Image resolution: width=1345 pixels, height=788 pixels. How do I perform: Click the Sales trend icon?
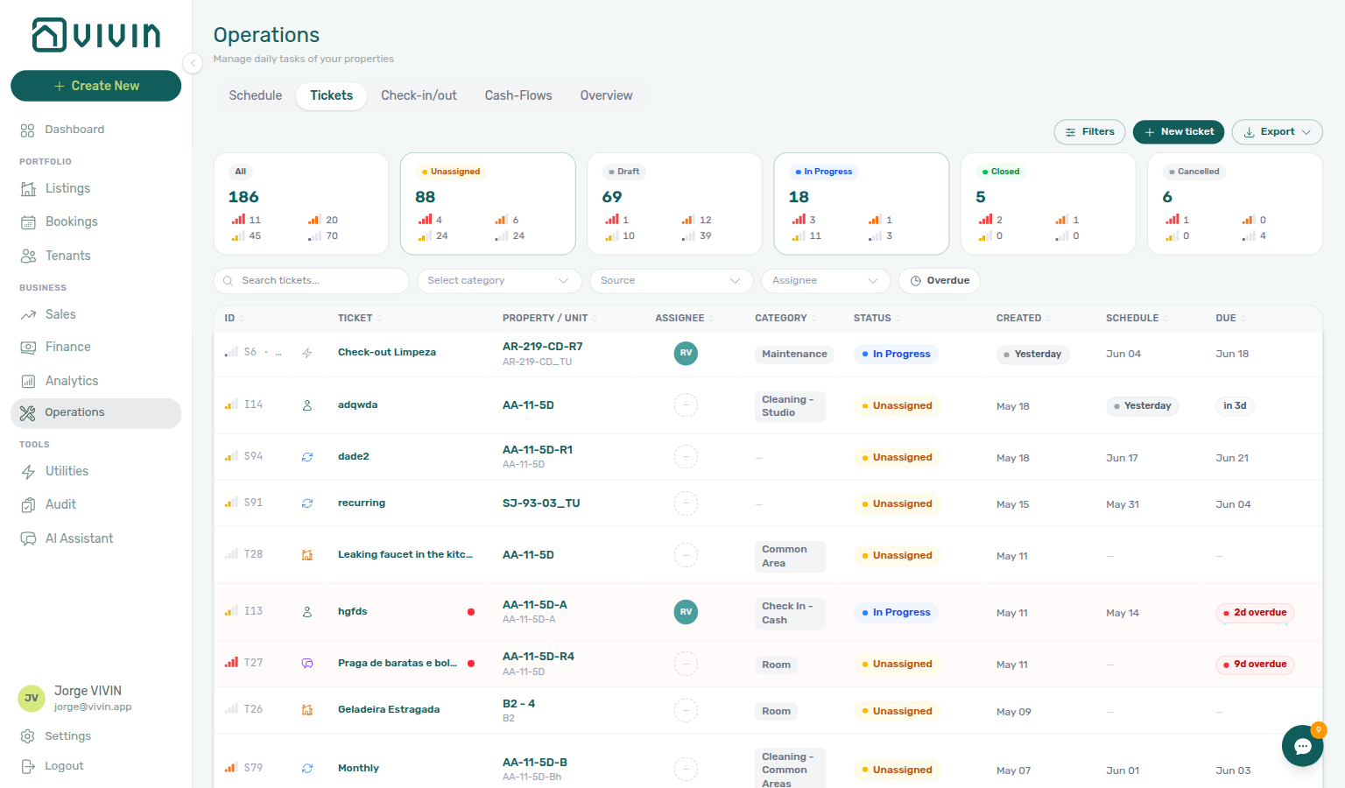(x=28, y=314)
